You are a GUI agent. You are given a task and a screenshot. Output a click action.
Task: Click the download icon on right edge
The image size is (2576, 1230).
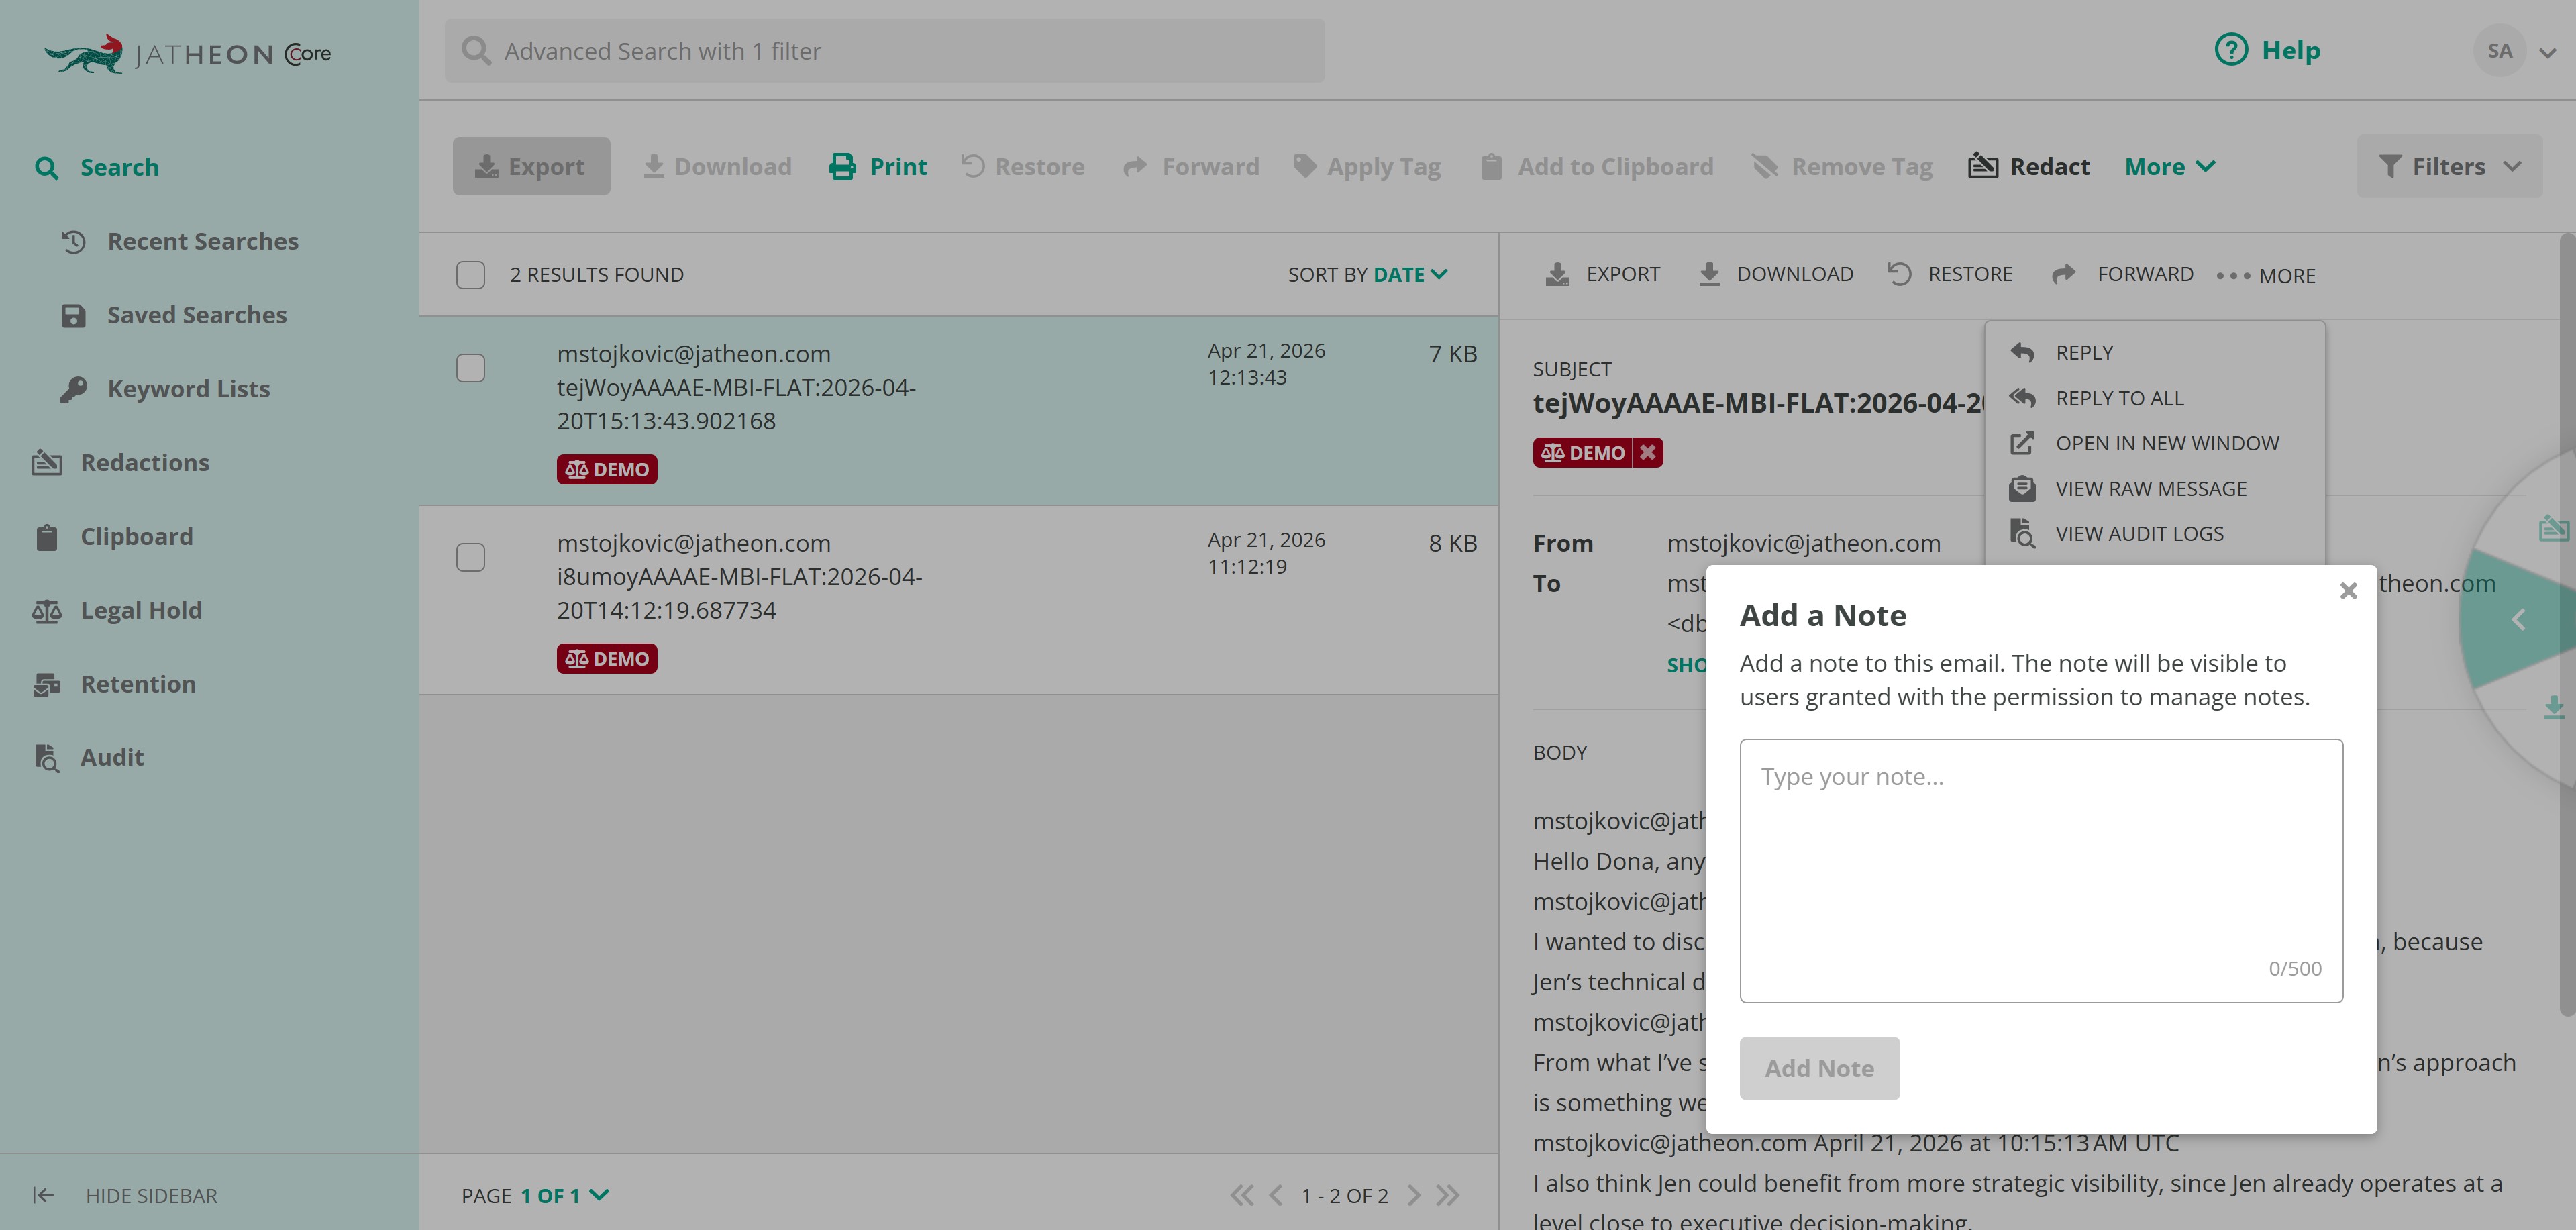[2554, 707]
